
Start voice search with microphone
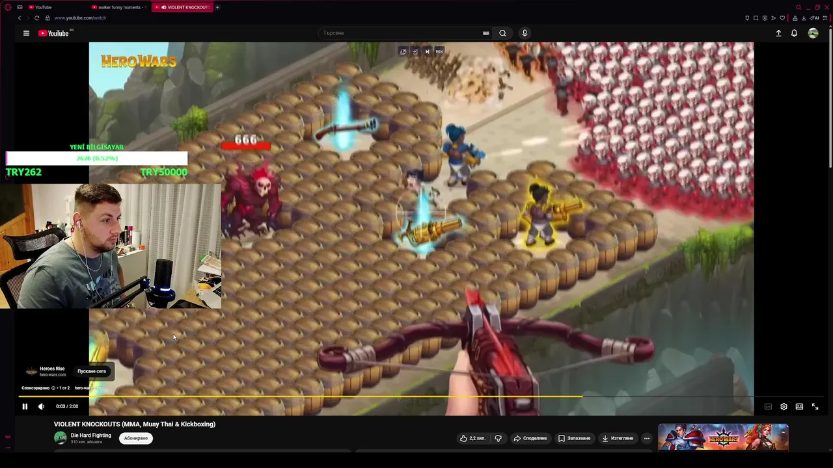[525, 33]
